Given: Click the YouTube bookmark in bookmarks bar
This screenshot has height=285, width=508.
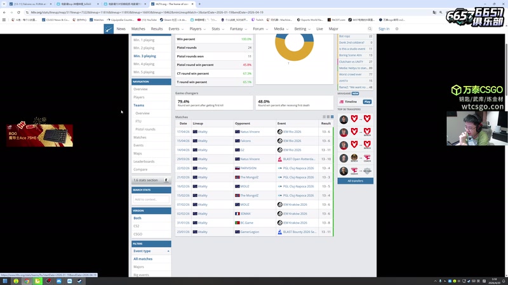Looking at the screenshot, I should click(147, 20).
